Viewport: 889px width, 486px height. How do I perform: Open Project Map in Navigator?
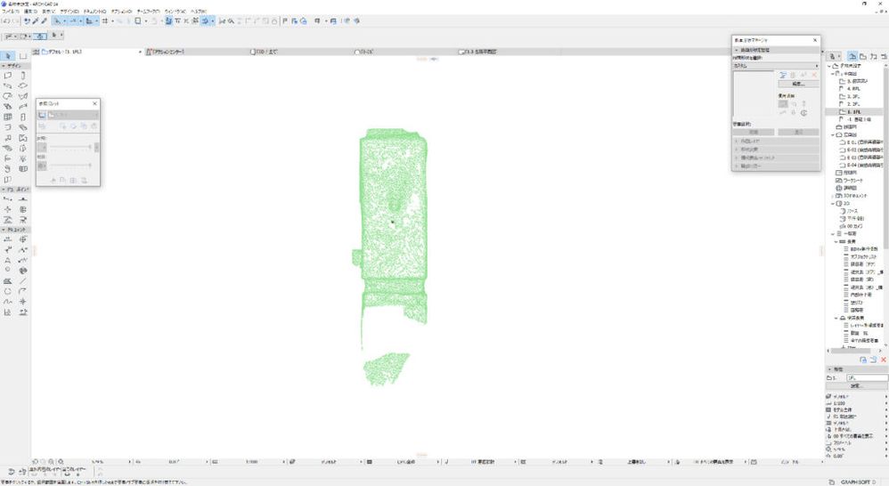coord(852,56)
